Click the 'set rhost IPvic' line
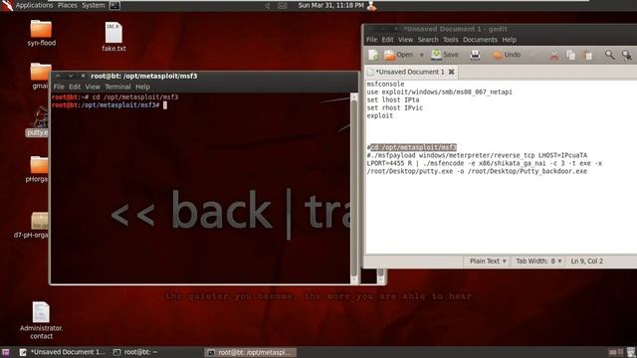The width and height of the screenshot is (637, 358). [394, 107]
